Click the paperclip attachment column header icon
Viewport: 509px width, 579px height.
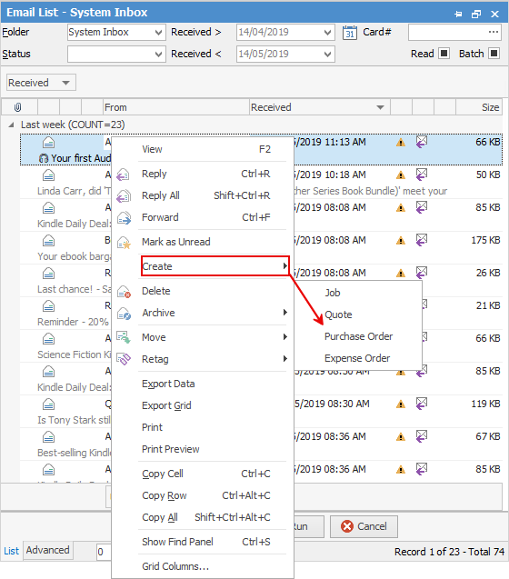pos(17,107)
